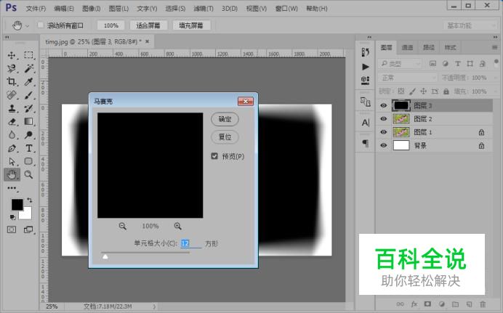Open the edit toolbar ellipsis menu
This screenshot has height=313, width=503.
pyautogui.click(x=12, y=188)
